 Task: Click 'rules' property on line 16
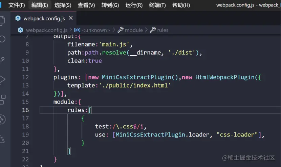76,110
